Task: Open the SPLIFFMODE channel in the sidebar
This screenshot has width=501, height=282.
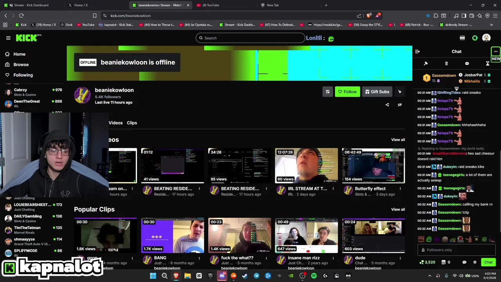Action: 33,253
